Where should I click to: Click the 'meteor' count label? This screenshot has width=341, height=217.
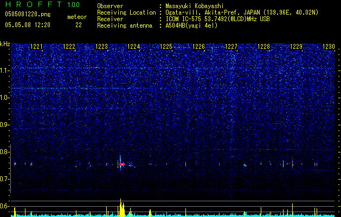pos(77,17)
